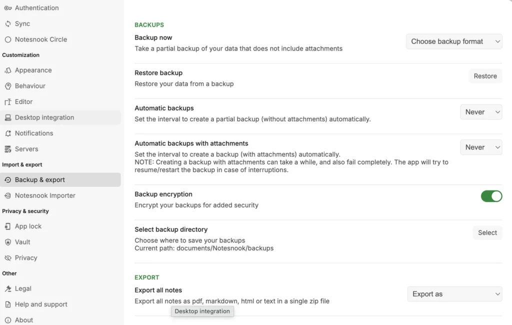The height and width of the screenshot is (325, 512).
Task: Click the Desktop integration monitor icon
Action: (8, 117)
